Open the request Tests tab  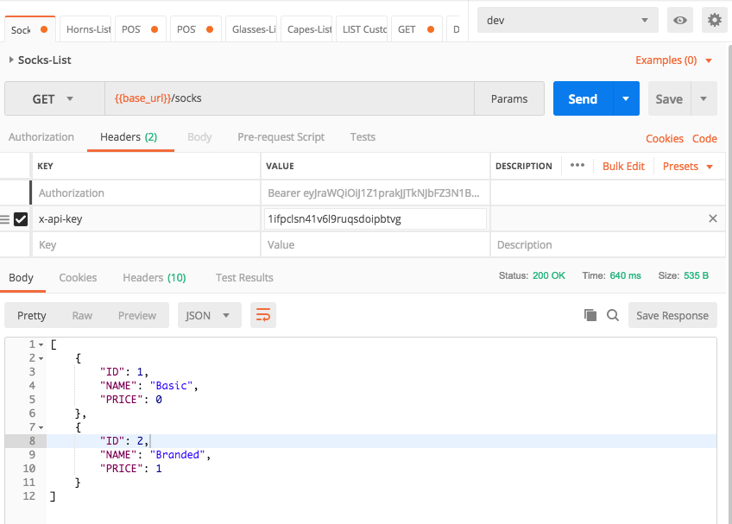(363, 137)
